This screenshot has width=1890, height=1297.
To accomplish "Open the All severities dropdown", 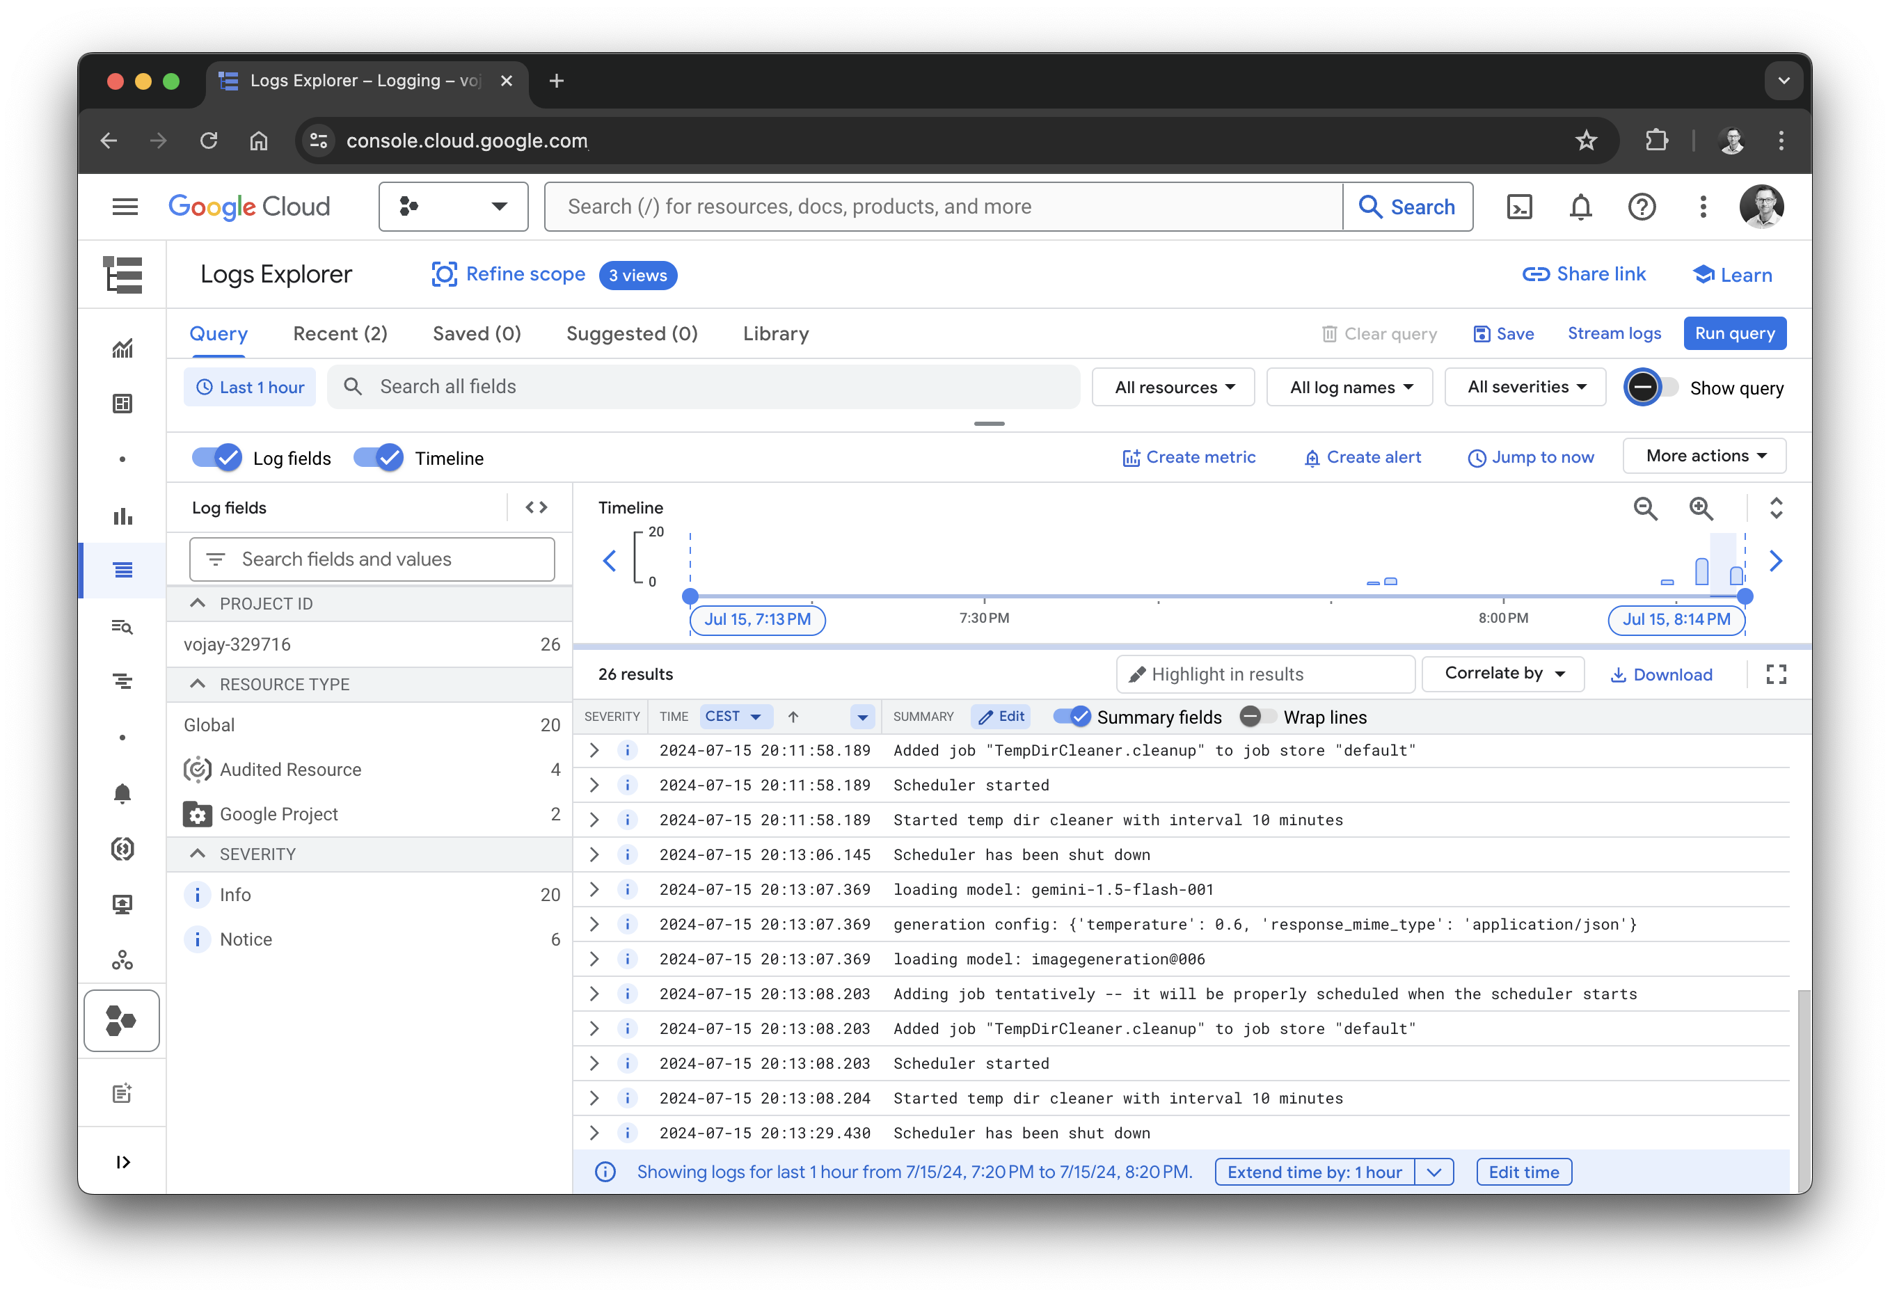I will click(1525, 387).
